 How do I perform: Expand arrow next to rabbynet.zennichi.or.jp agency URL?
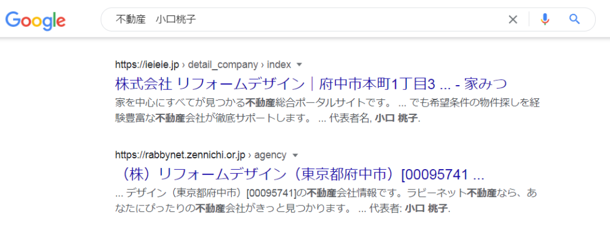tap(294, 155)
